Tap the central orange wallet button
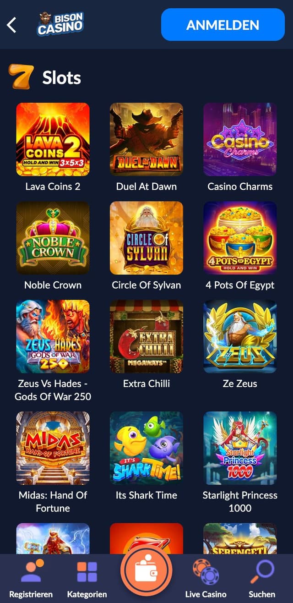Image resolution: width=293 pixels, height=603 pixels. [x=146, y=570]
